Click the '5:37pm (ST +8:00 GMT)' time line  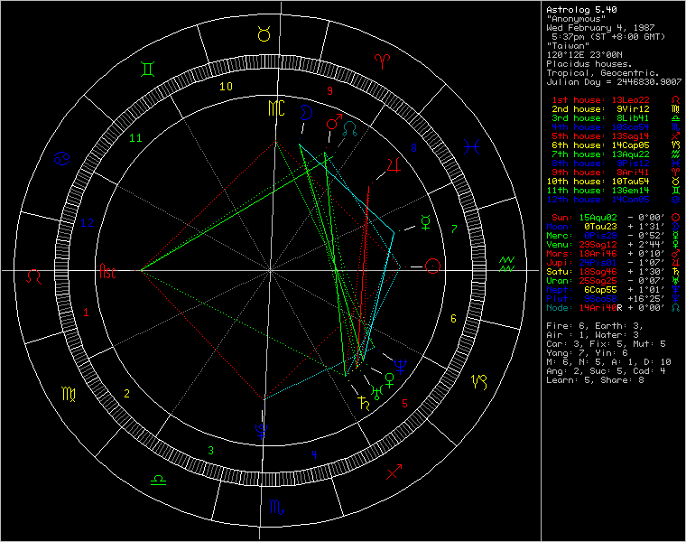click(x=608, y=36)
